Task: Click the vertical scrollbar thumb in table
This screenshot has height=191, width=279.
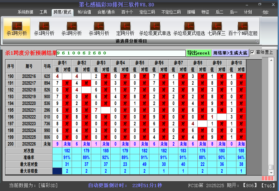Action: pyautogui.click(x=271, y=167)
